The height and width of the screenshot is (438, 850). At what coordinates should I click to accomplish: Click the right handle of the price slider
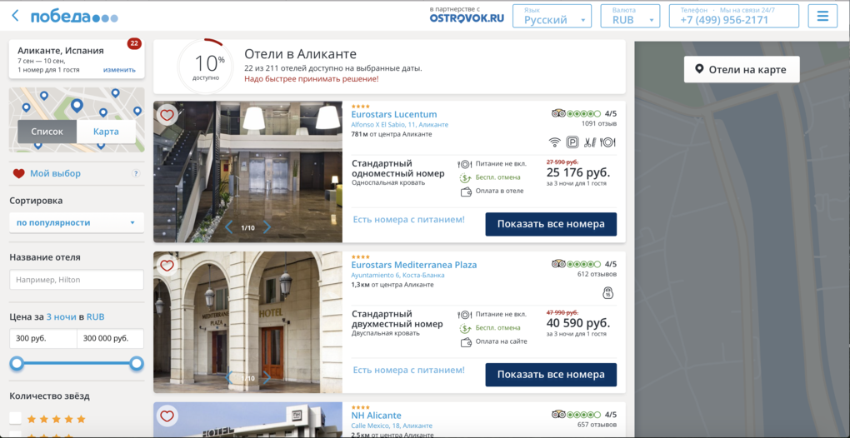tap(137, 363)
